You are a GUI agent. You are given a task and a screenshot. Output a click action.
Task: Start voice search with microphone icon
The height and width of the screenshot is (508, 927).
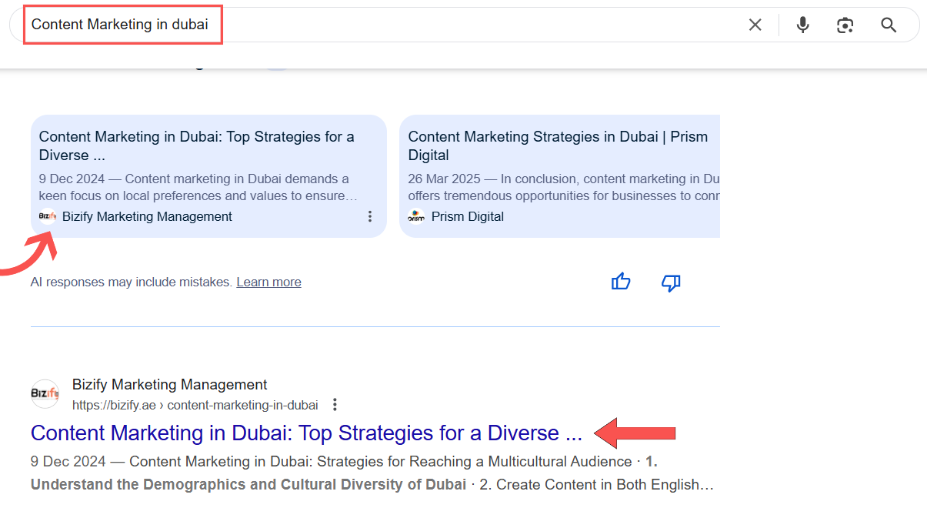[x=802, y=25]
